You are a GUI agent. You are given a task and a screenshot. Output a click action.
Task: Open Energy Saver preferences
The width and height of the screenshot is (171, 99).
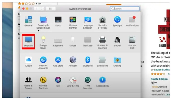[43, 43]
